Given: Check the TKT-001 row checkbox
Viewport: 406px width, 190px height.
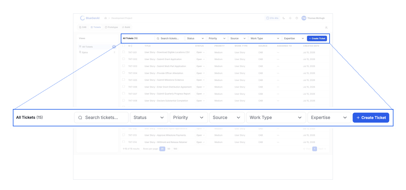Looking at the screenshot, I should click(x=124, y=52).
